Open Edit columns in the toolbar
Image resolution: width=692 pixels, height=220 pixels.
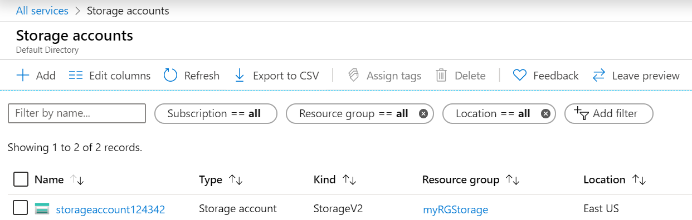109,76
